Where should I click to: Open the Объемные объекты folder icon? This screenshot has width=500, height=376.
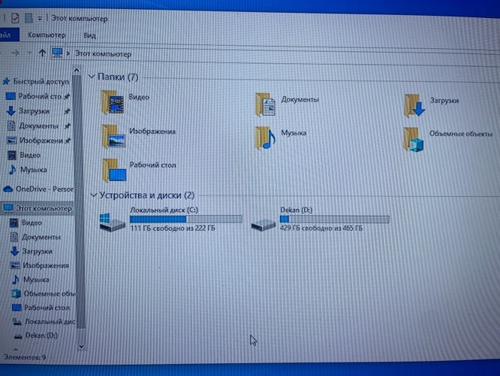[414, 140]
